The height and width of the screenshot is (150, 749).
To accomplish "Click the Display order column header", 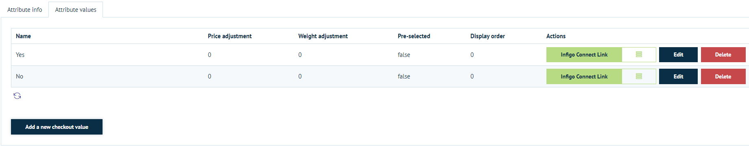I will click(x=487, y=36).
